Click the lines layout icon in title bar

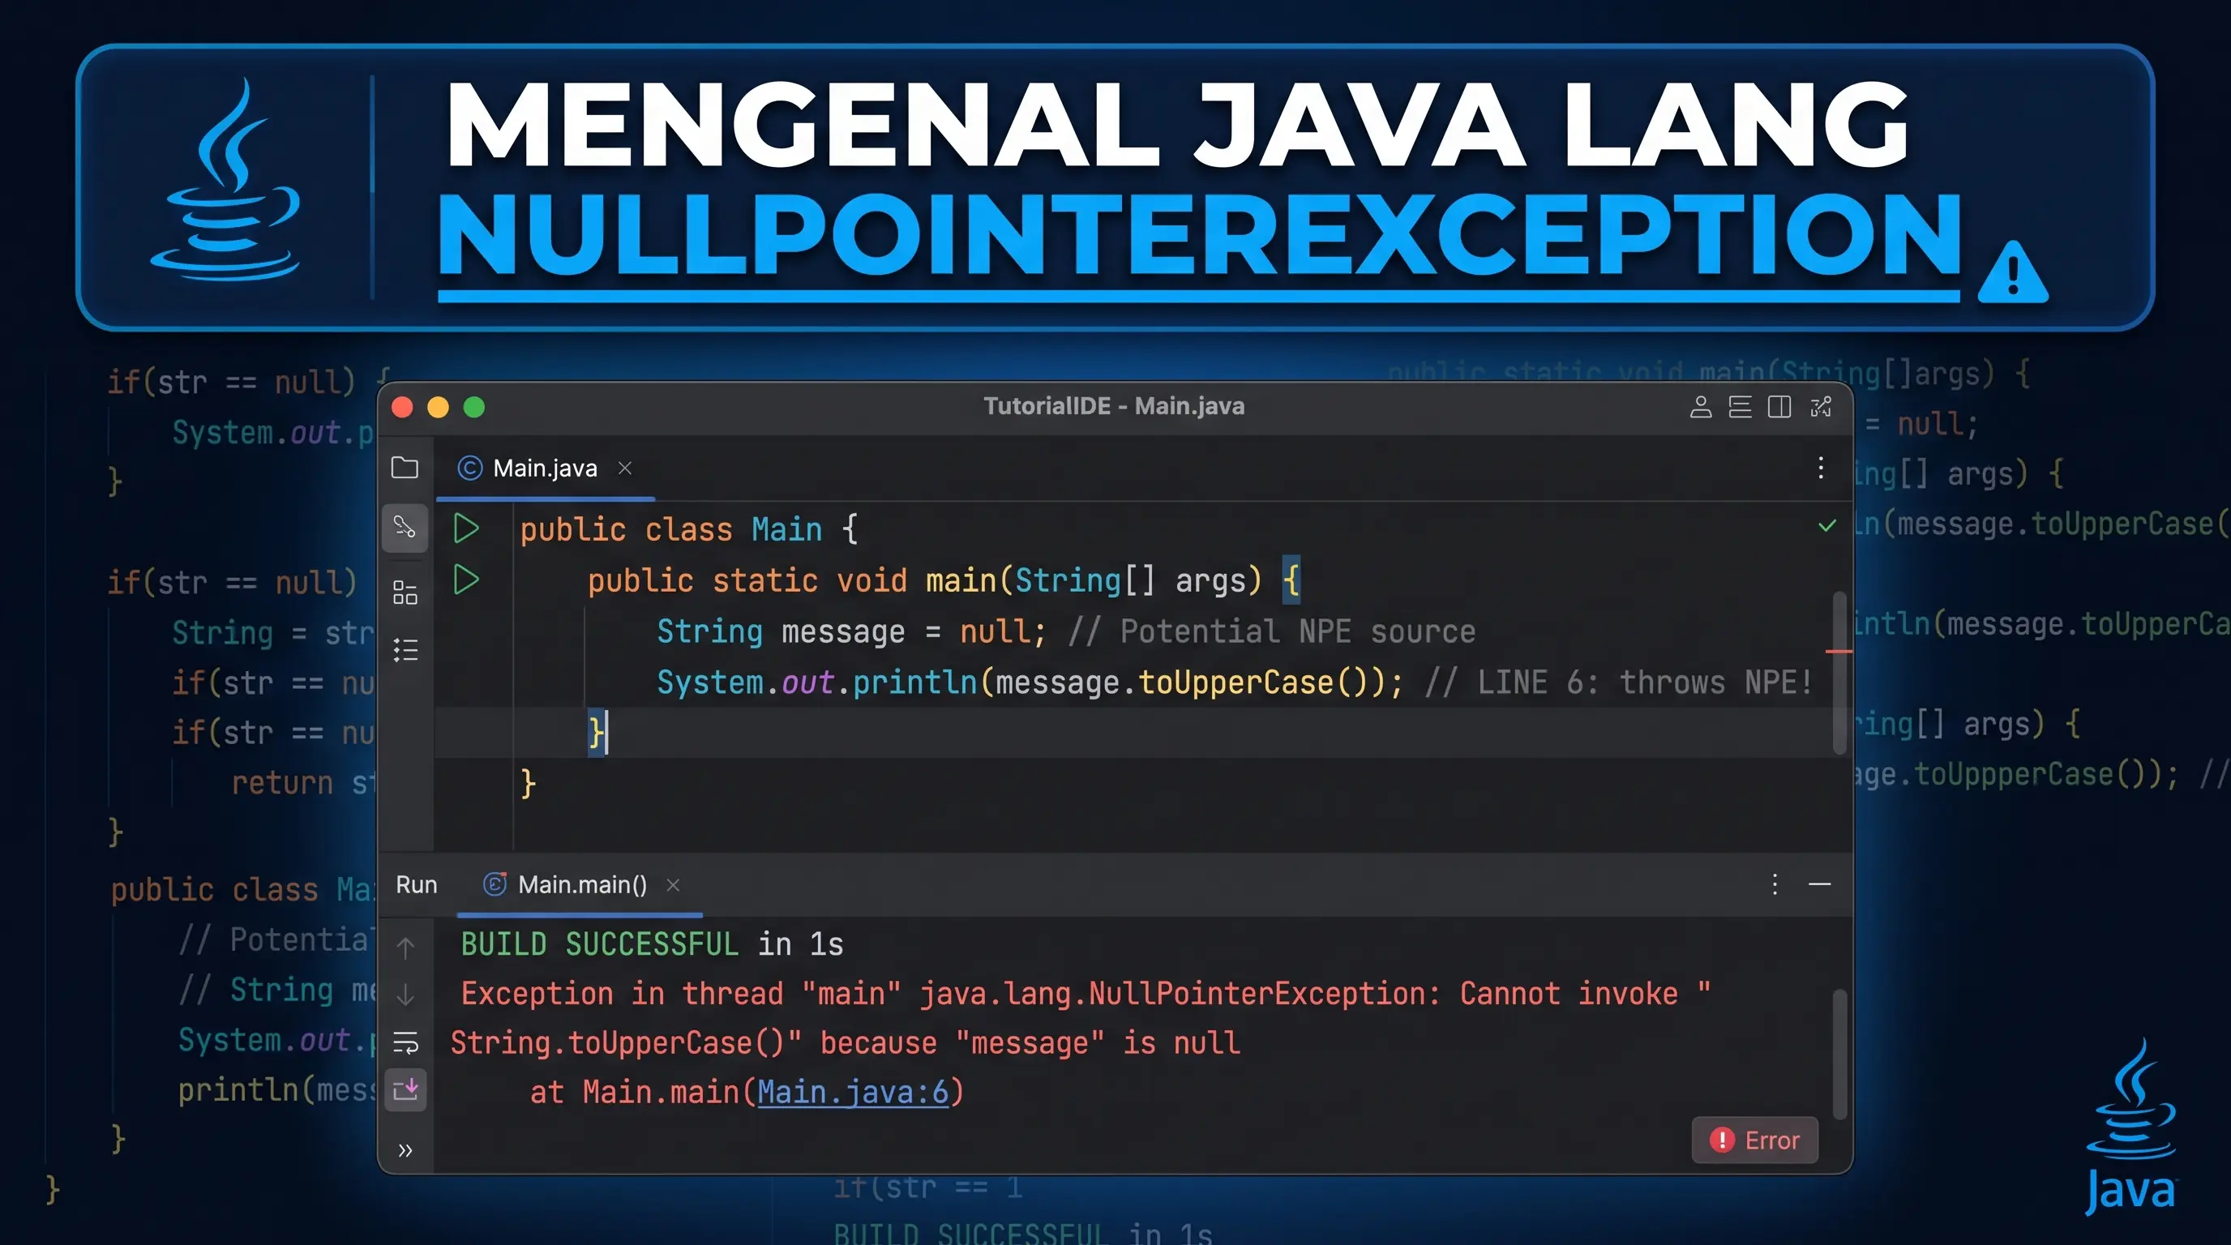1740,407
